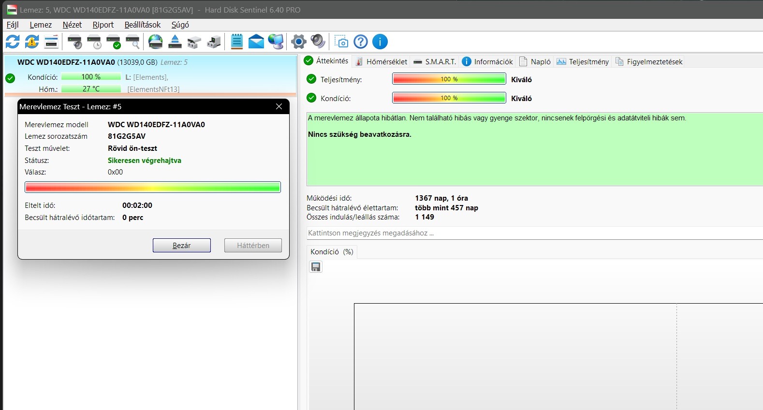
Task: Click the disk with green checkmark icon
Action: coord(114,42)
